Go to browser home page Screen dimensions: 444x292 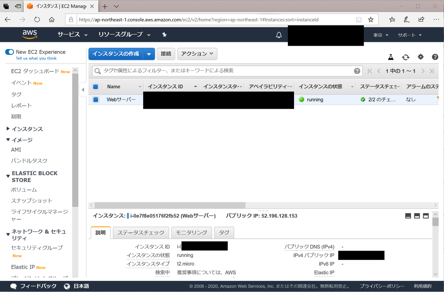(x=52, y=19)
